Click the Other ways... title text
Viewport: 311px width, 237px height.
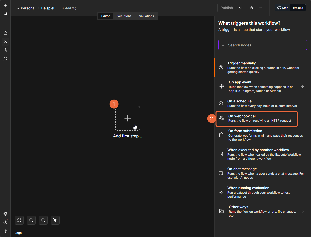240,207
